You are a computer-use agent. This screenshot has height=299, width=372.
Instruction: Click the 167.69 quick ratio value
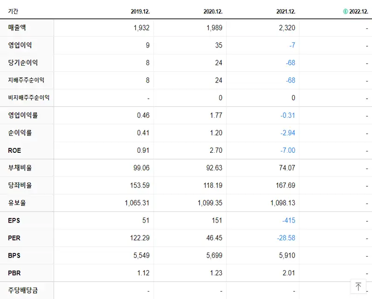pyautogui.click(x=286, y=186)
